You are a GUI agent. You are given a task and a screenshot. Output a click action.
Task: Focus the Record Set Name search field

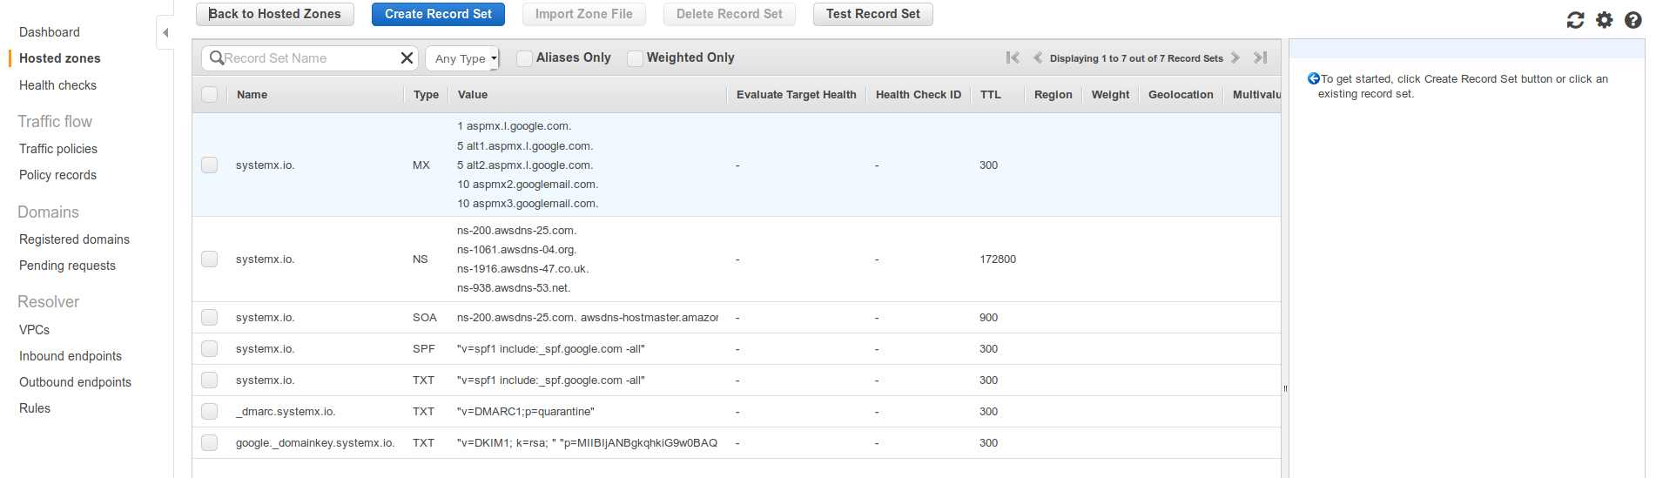309,58
